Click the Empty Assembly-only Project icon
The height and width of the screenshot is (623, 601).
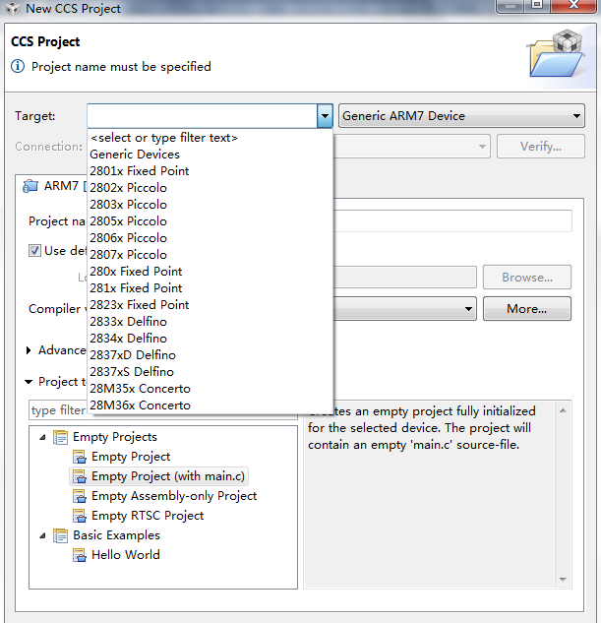[x=80, y=496]
